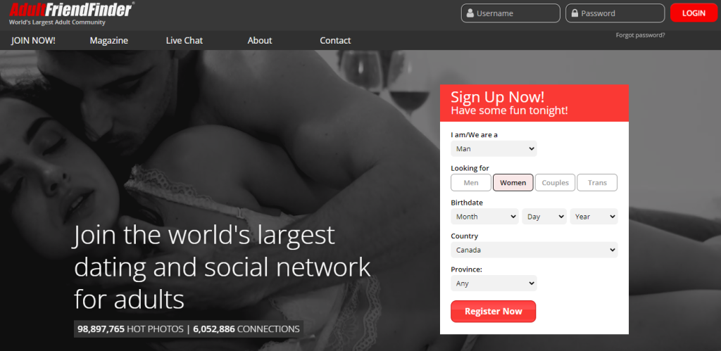Image resolution: width=721 pixels, height=351 pixels.
Task: Choose Trans under Looking for
Action: 597,182
